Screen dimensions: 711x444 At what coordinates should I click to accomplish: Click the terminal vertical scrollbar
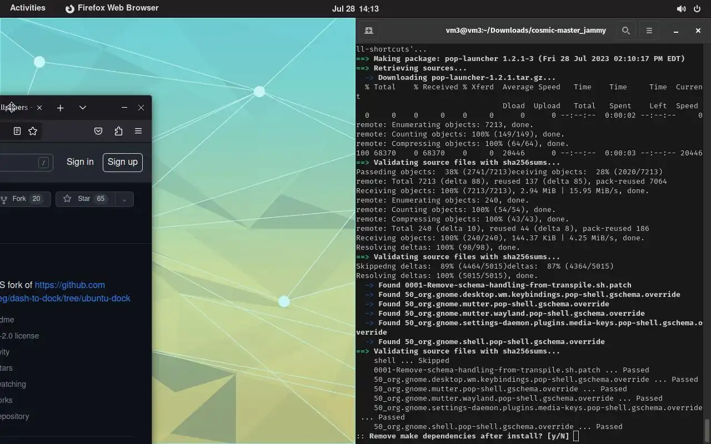click(x=707, y=430)
